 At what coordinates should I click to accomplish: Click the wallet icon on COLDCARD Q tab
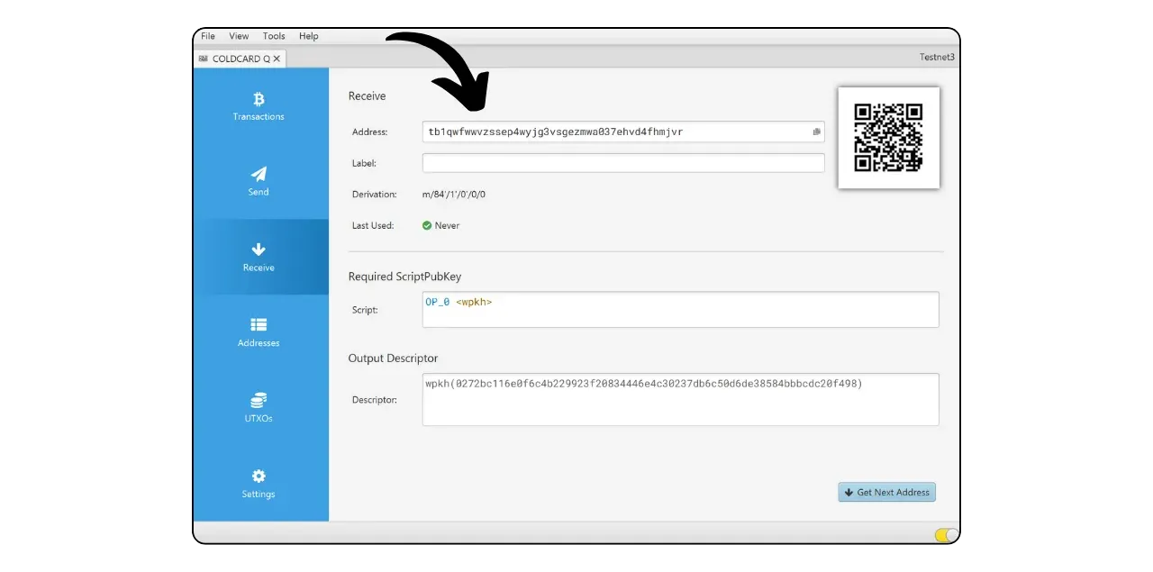click(x=203, y=59)
